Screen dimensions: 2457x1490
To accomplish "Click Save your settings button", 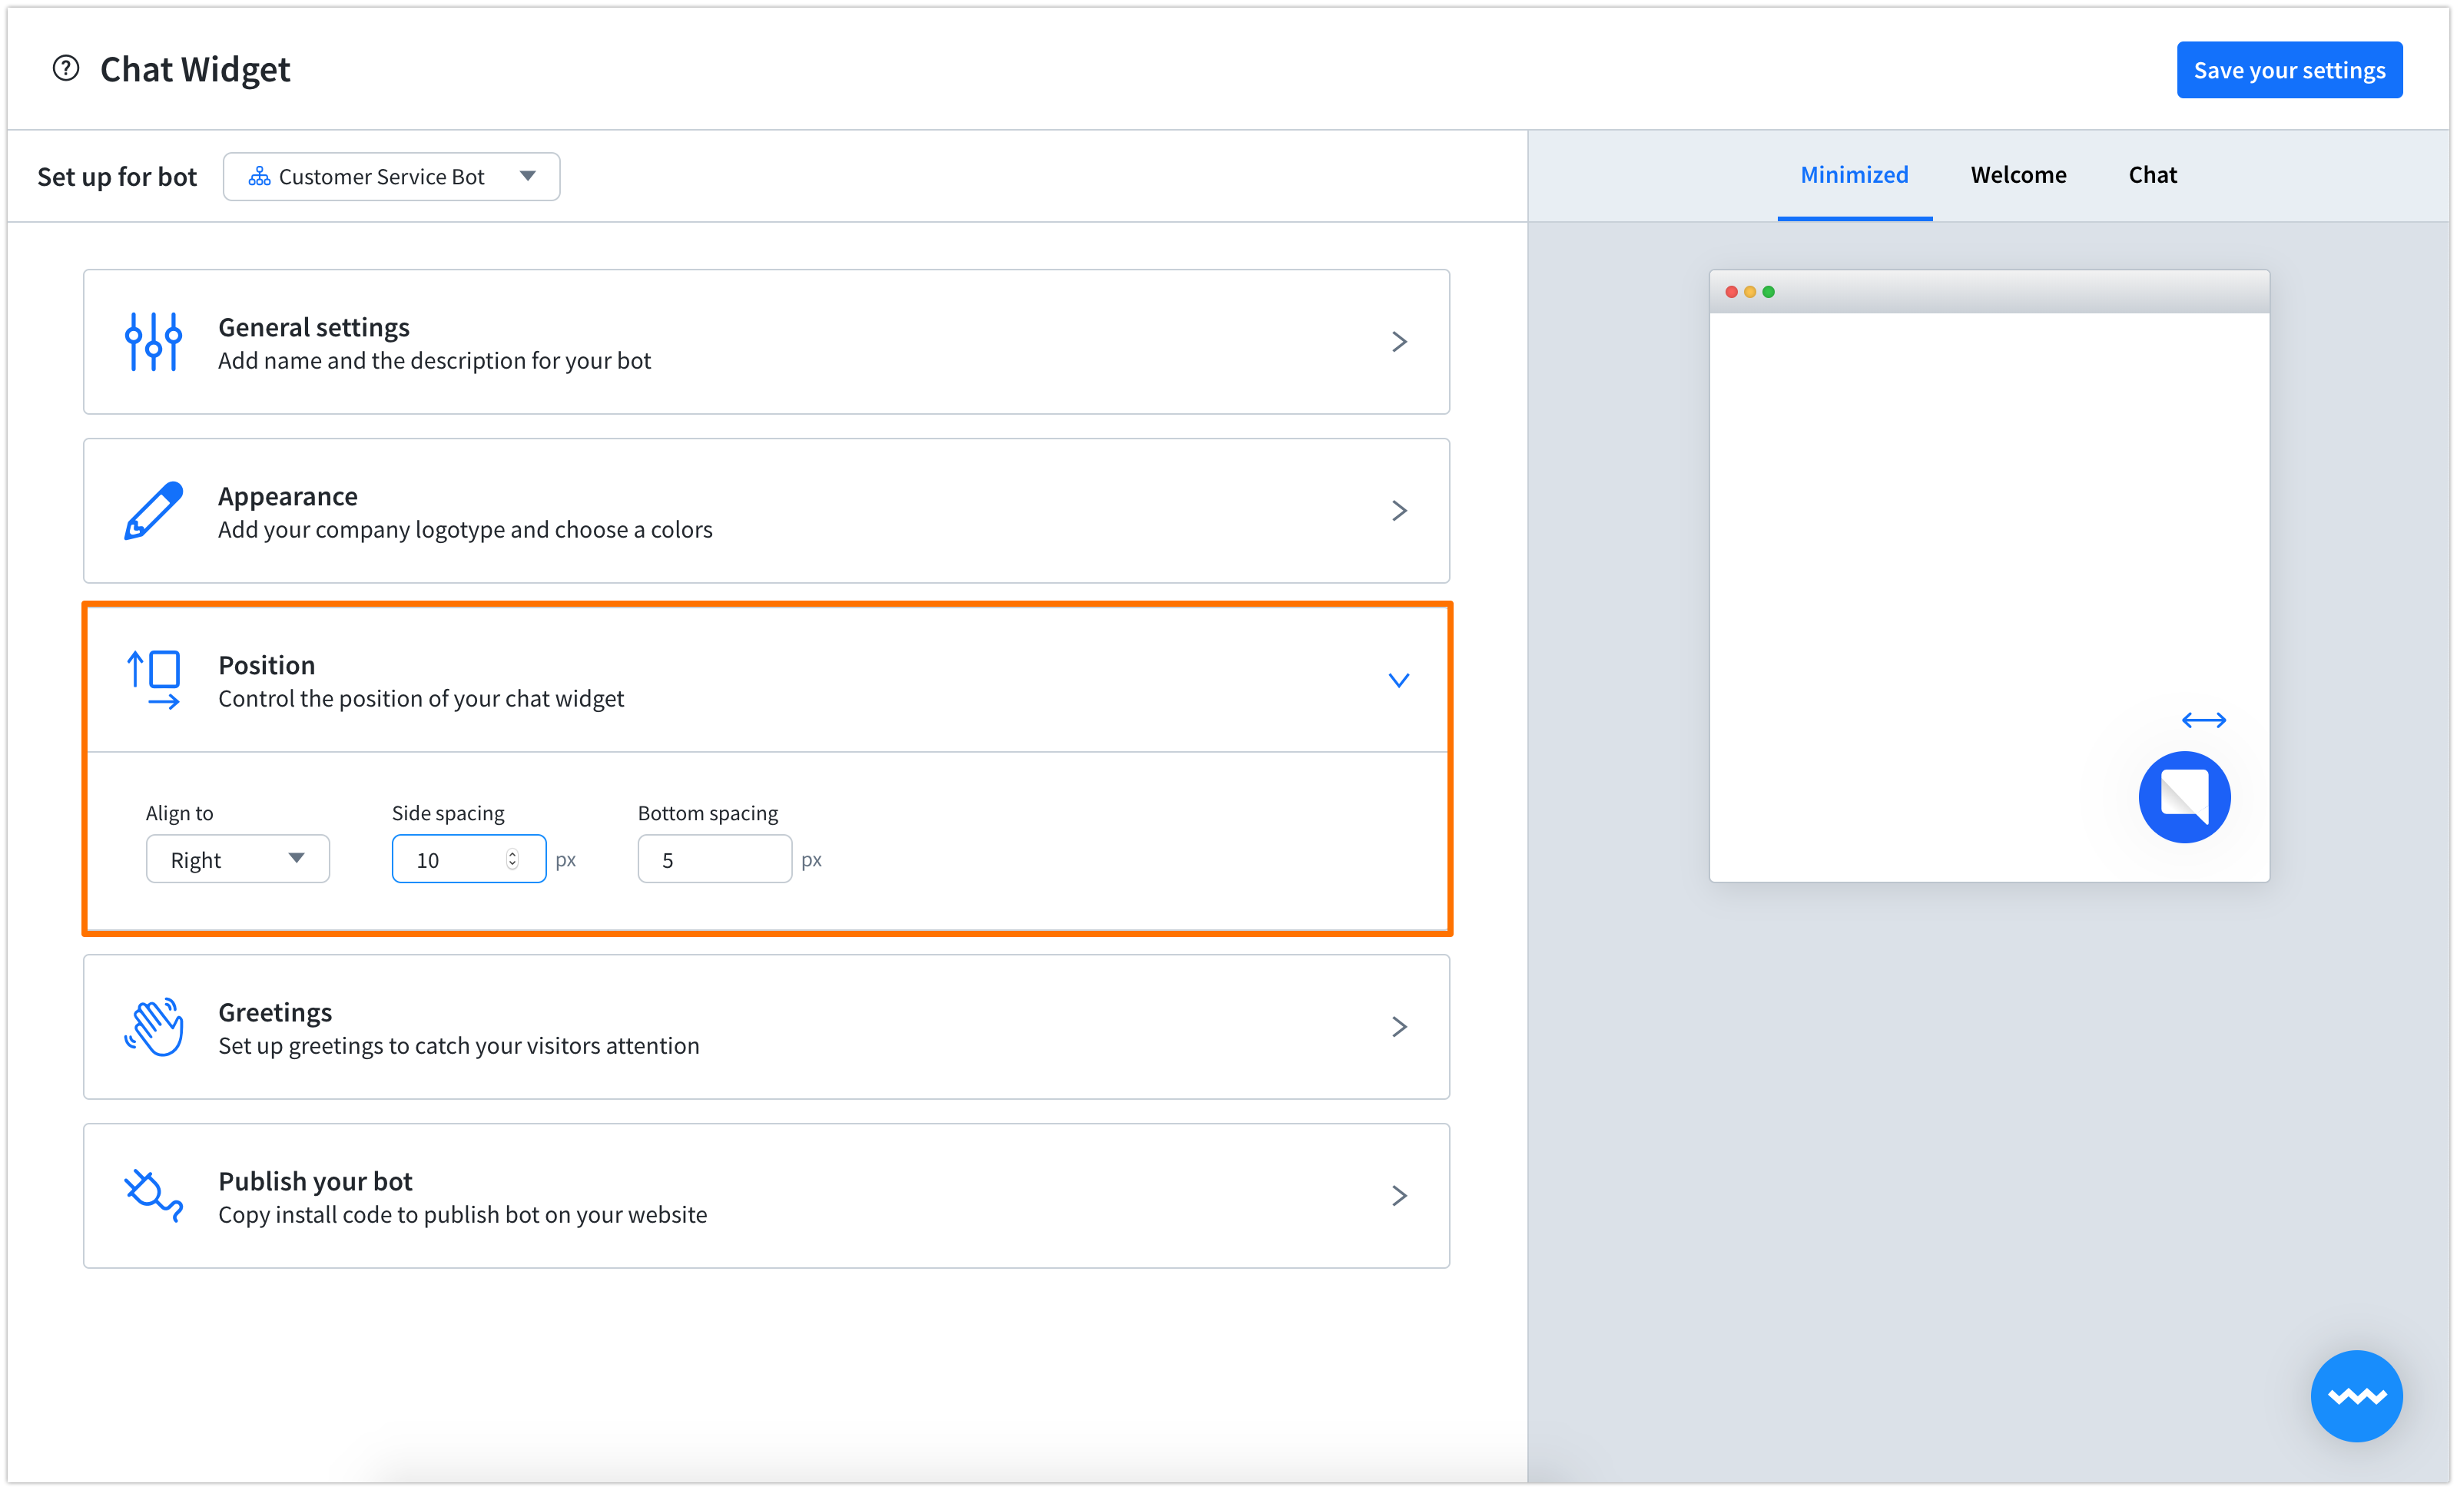I will click(x=2289, y=68).
